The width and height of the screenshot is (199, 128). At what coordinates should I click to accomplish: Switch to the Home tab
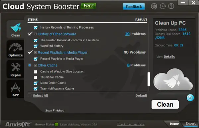(174, 124)
